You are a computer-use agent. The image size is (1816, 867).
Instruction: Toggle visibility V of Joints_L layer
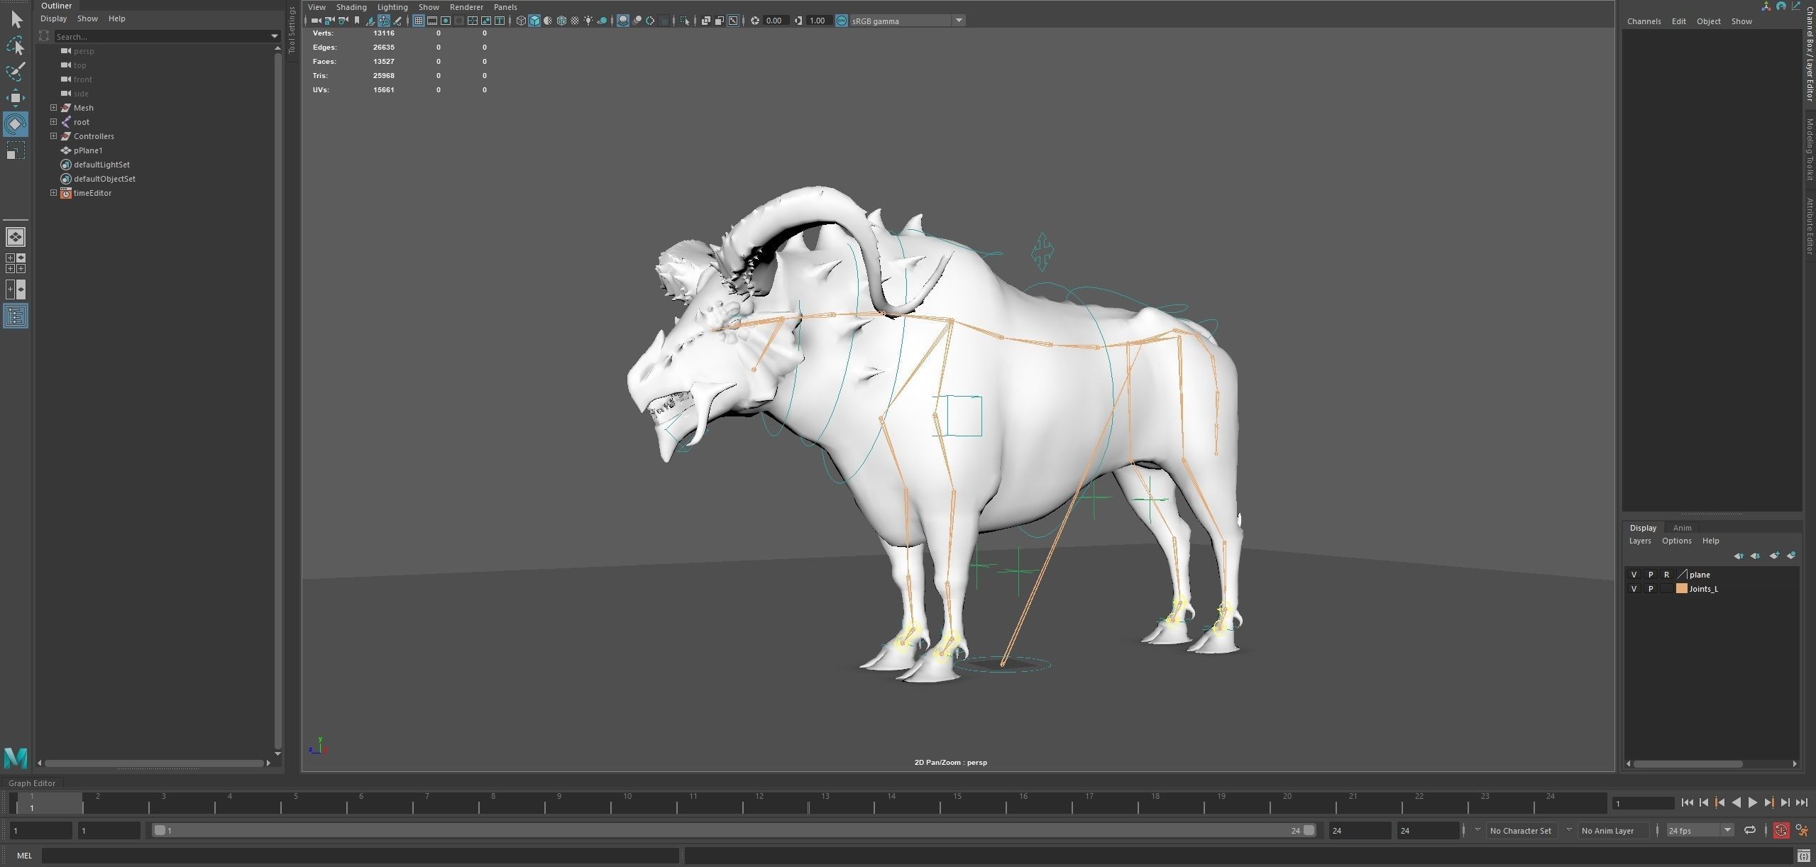click(x=1634, y=589)
